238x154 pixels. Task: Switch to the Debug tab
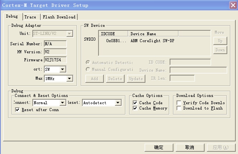pyautogui.click(x=13, y=16)
